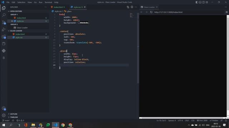Open the git branch selector in status bar

[x=6, y=121]
